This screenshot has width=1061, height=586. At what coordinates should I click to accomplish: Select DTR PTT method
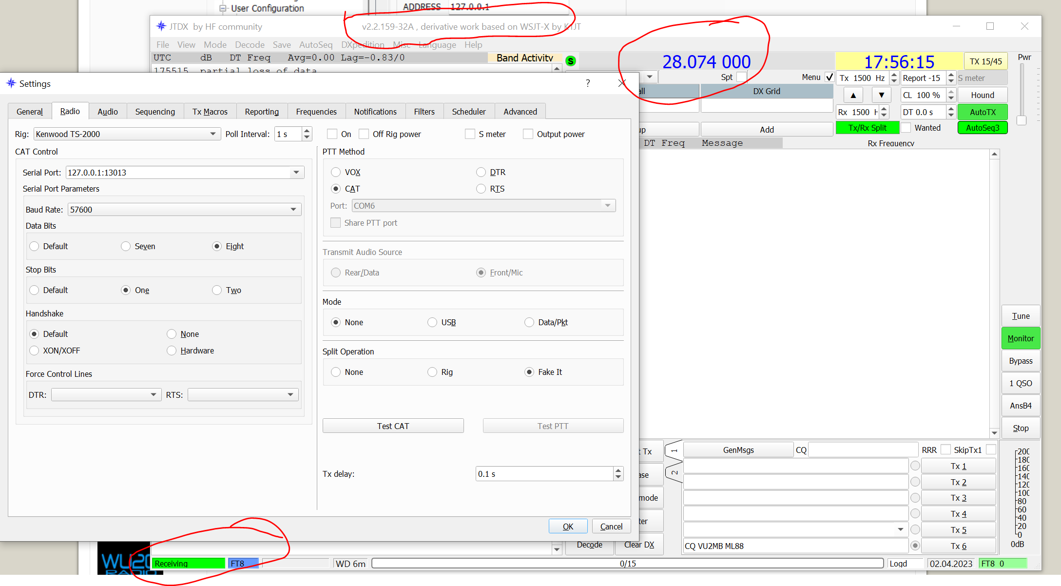481,172
